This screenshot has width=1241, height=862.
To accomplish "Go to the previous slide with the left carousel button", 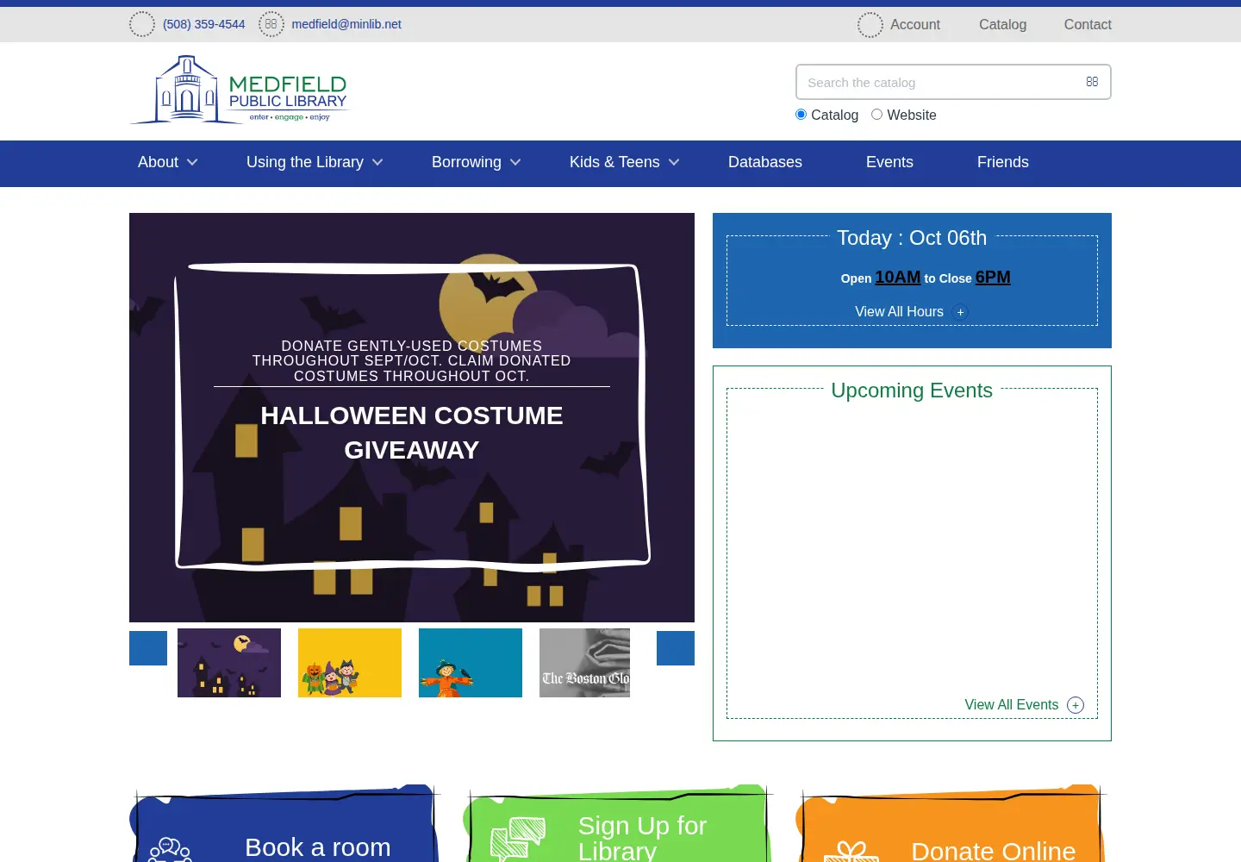I will (148, 648).
